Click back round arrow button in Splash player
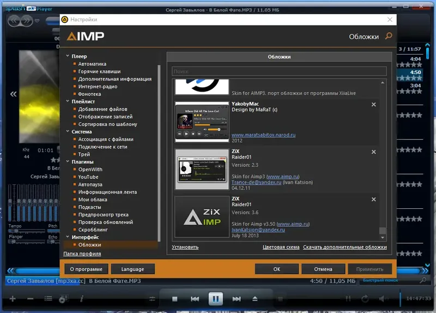This screenshot has height=313, width=436. [14, 21]
